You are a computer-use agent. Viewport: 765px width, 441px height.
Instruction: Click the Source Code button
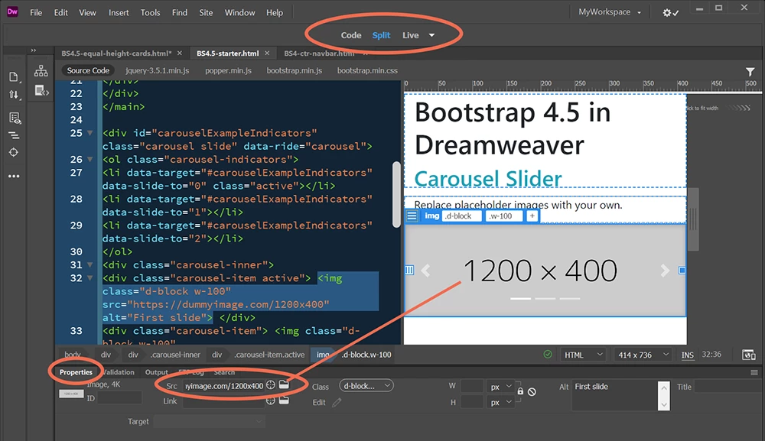88,70
